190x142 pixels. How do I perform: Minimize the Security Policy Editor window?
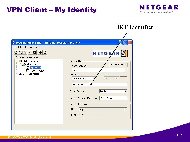point(121,43)
